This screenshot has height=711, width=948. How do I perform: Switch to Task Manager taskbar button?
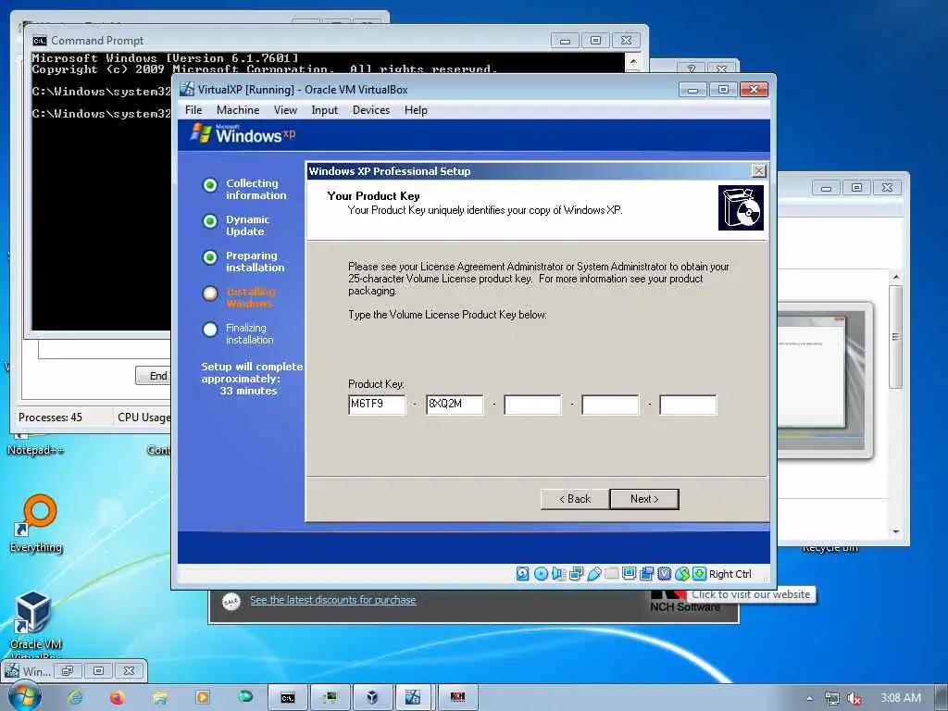pyautogui.click(x=331, y=698)
